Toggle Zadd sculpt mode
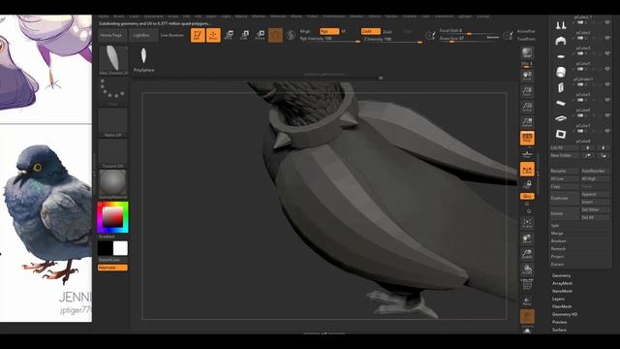Viewport: 620px width, 349px height. point(370,31)
